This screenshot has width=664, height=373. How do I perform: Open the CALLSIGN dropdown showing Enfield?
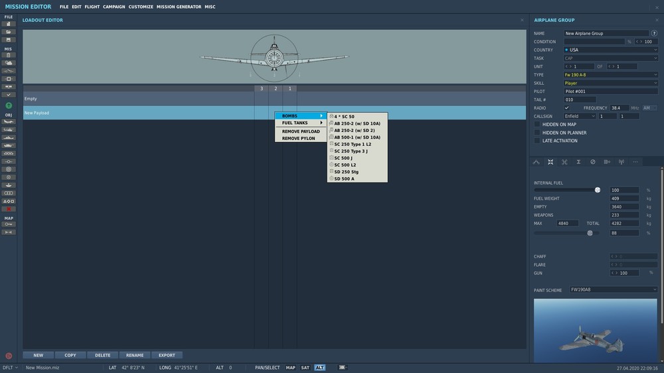point(580,116)
